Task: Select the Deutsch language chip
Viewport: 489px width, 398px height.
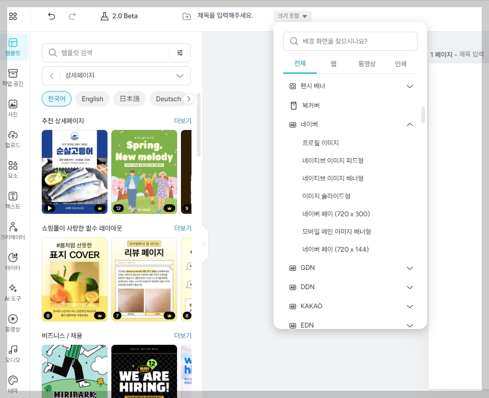Action: 168,99
